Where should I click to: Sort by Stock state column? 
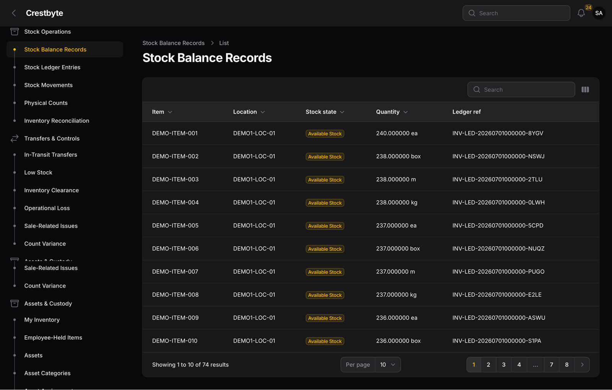pyautogui.click(x=325, y=112)
